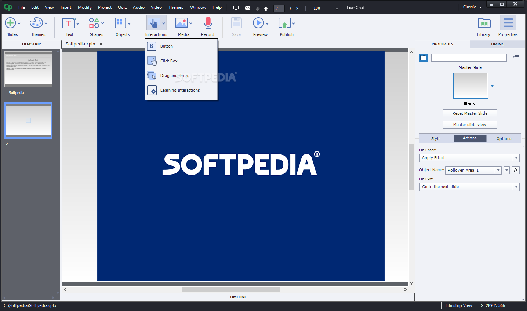The image size is (527, 311).
Task: Click the Captivate Cp logo
Action: [8, 7]
